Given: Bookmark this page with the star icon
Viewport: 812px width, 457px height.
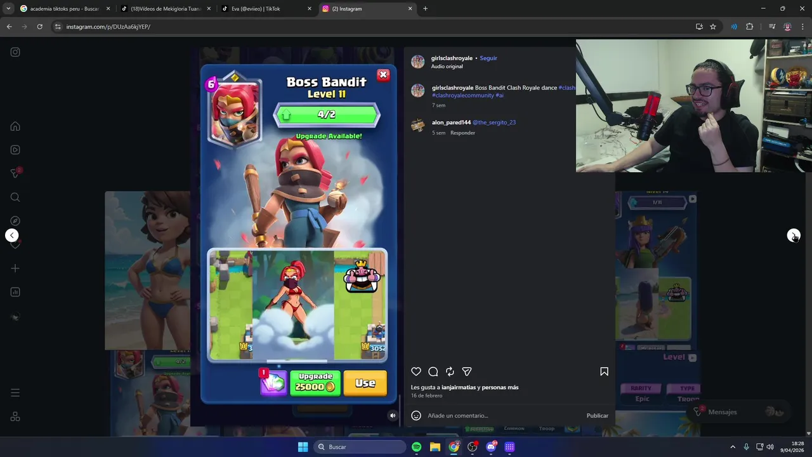Looking at the screenshot, I should pyautogui.click(x=713, y=27).
